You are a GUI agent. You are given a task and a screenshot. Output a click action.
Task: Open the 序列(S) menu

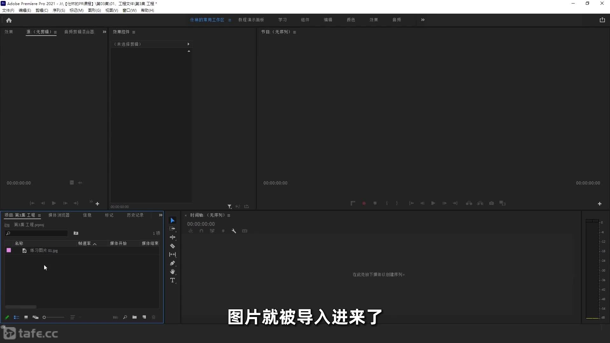tap(59, 10)
